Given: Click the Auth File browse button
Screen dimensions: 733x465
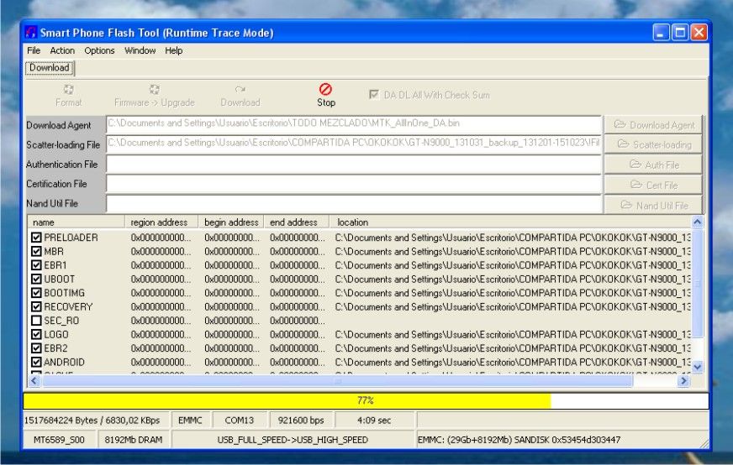Looking at the screenshot, I should coord(653,165).
